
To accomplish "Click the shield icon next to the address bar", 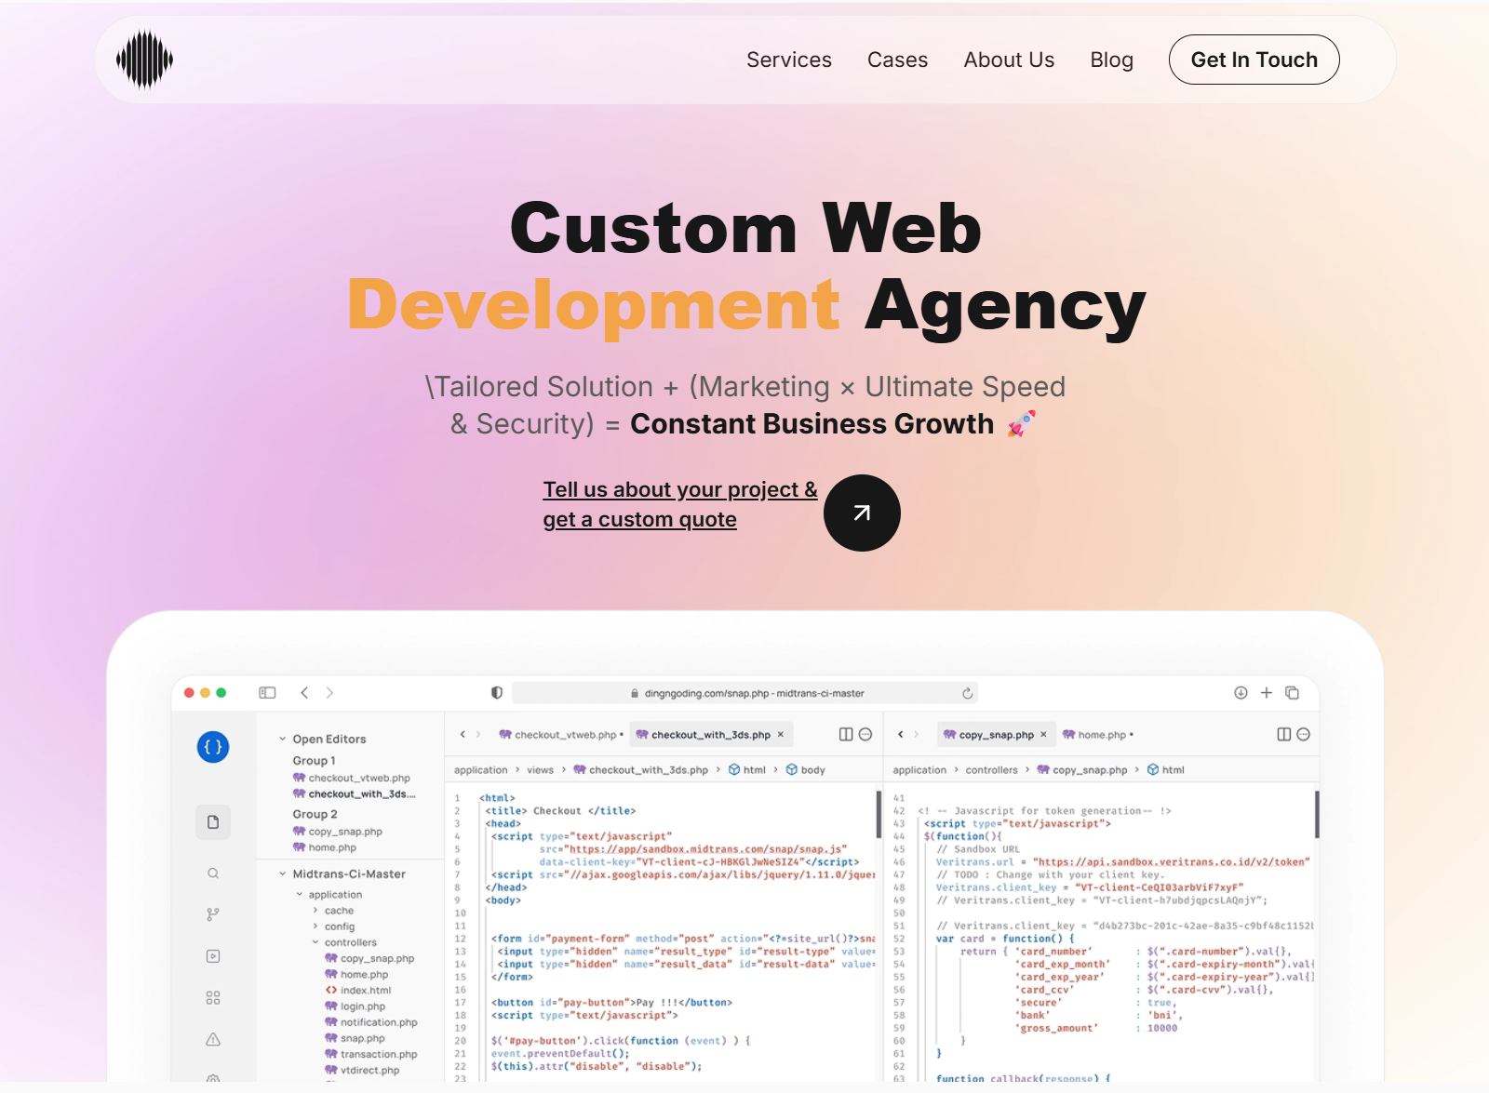I will click(496, 692).
